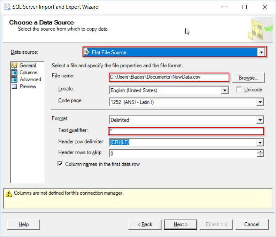Click the Header rows to skip field
The image size is (276, 237).
point(183,154)
